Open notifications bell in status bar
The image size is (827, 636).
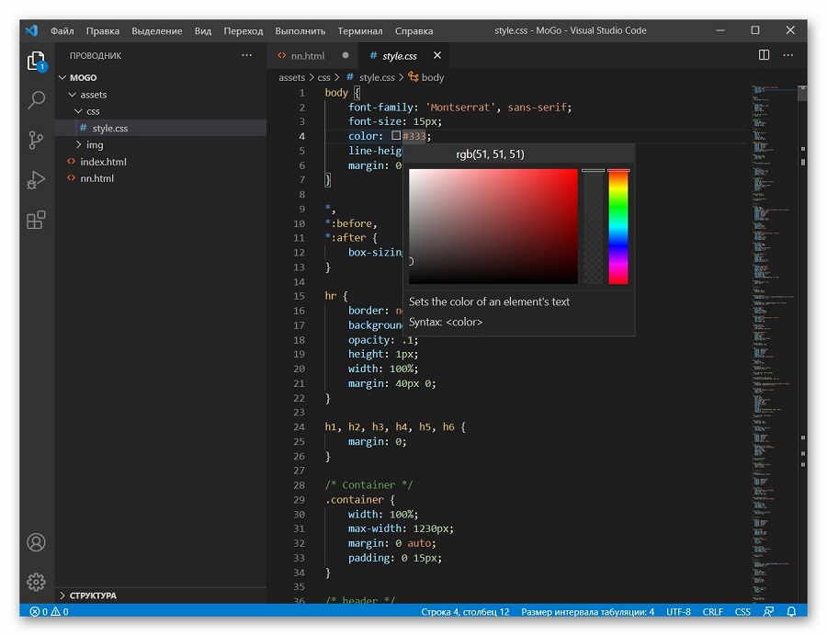tap(791, 611)
